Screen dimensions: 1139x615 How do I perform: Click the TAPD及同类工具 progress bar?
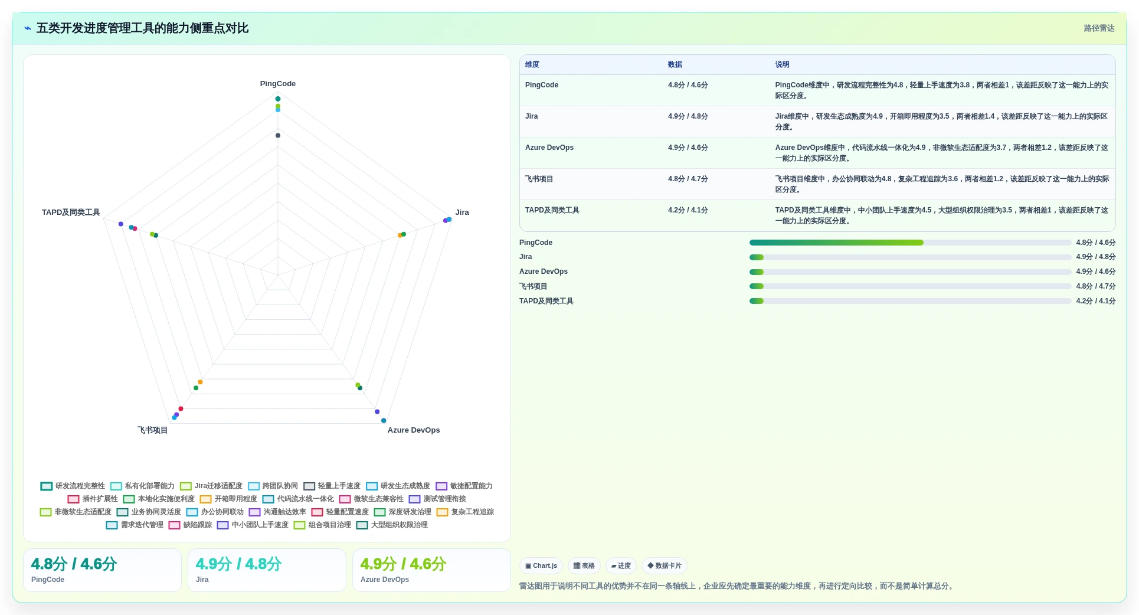pyautogui.click(x=910, y=301)
